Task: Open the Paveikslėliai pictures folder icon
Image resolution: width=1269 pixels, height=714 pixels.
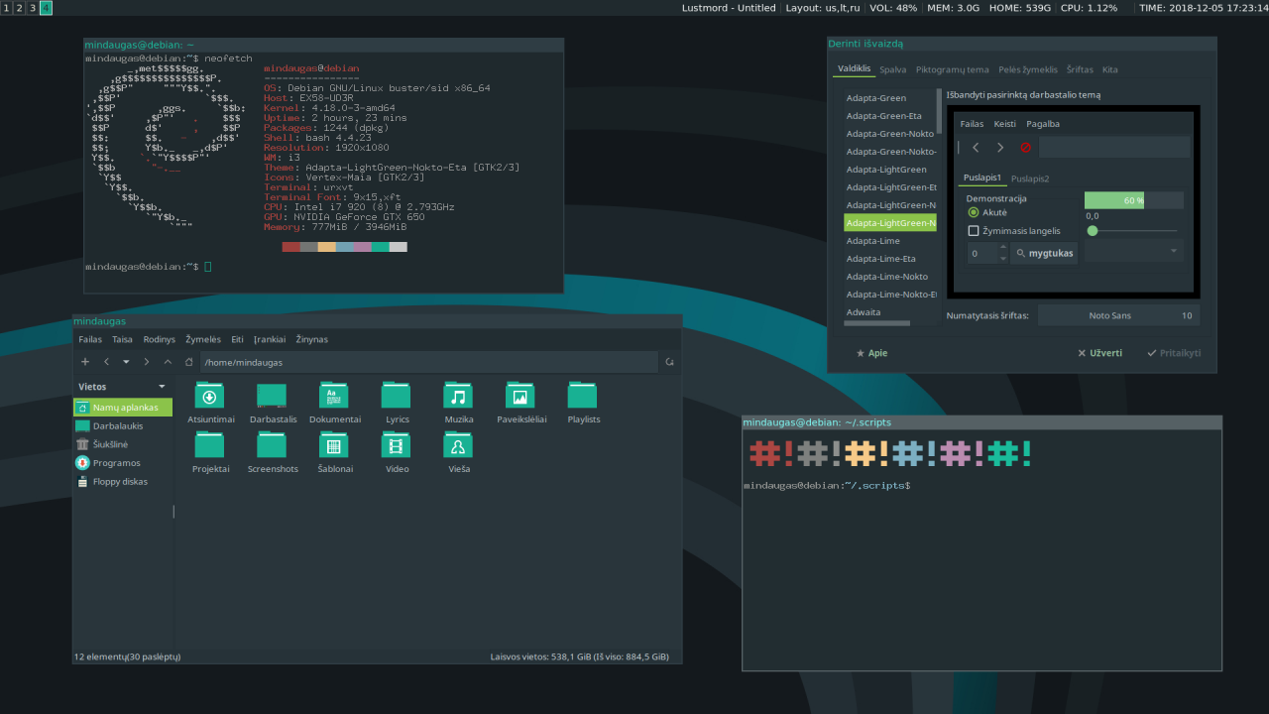Action: coord(519,396)
